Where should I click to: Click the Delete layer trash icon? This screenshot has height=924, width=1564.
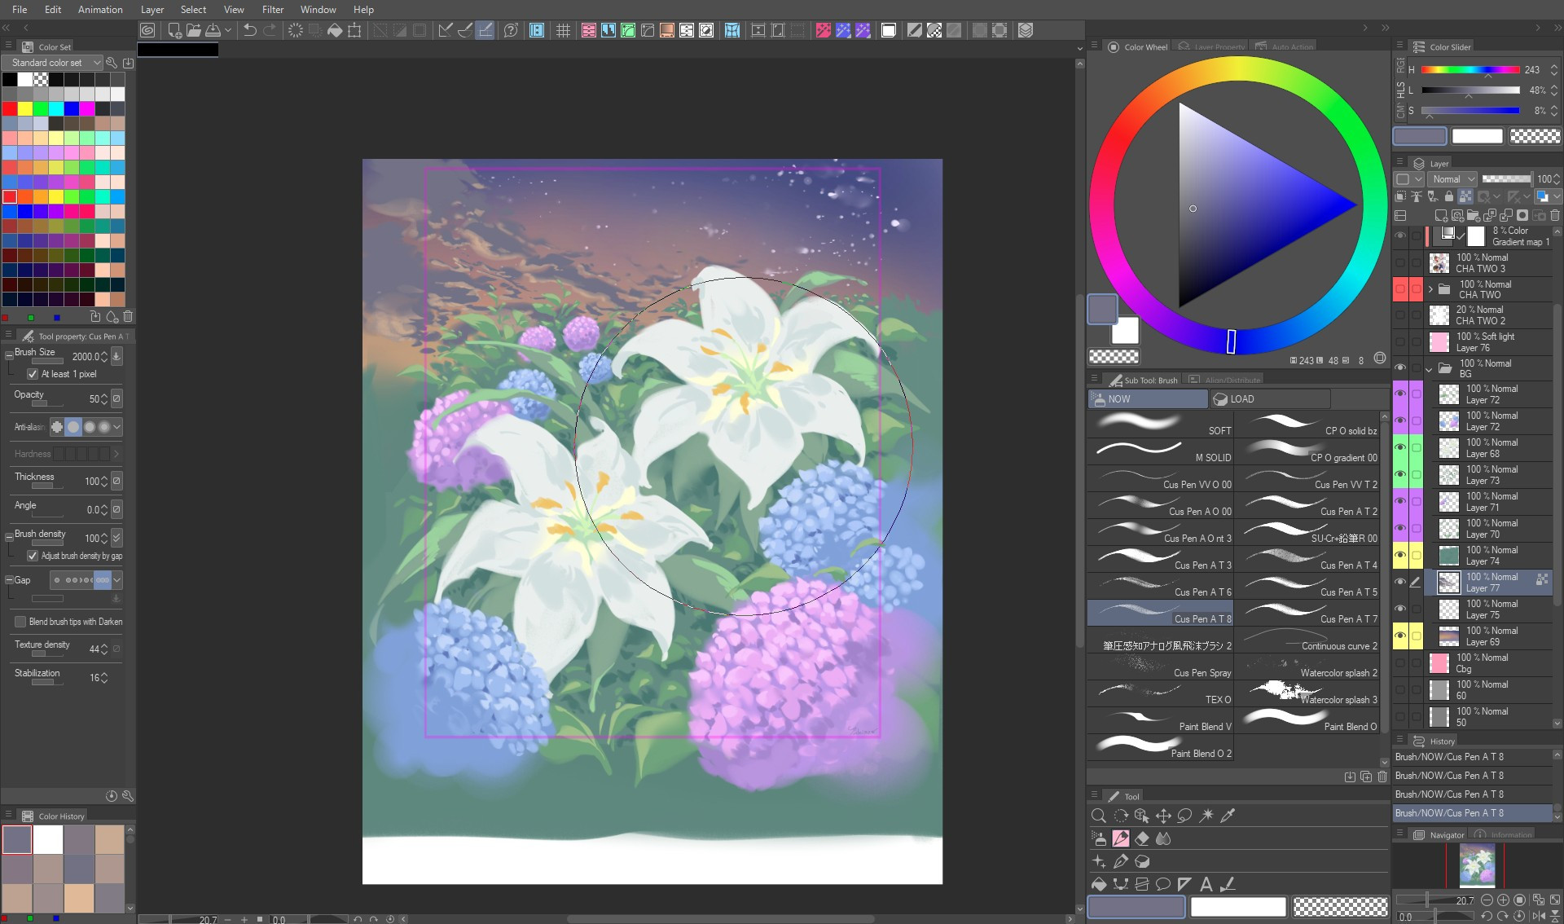coord(1554,216)
